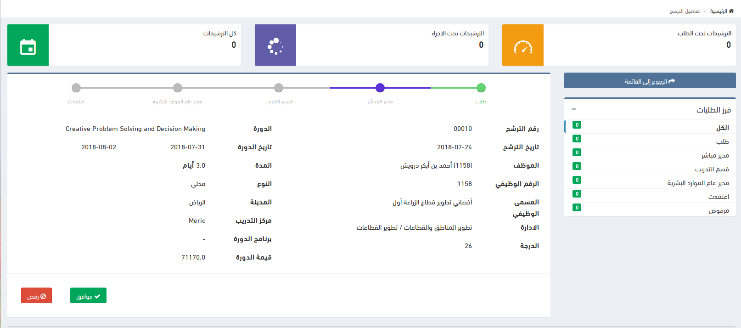Screen dimensions: 741x328
Task: Collapse the فرز الطلبات panel with minus icon
Action: coord(573,109)
